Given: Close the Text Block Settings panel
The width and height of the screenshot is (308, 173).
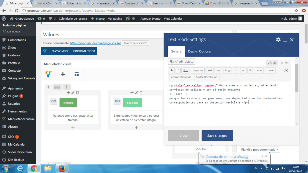Looking at the screenshot, I should point(292,40).
